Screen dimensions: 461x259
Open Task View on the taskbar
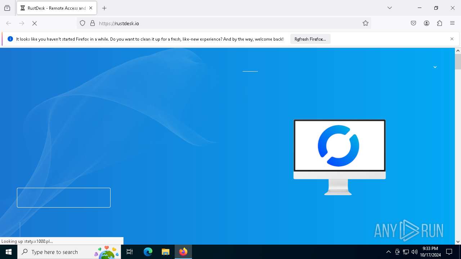[x=130, y=252]
